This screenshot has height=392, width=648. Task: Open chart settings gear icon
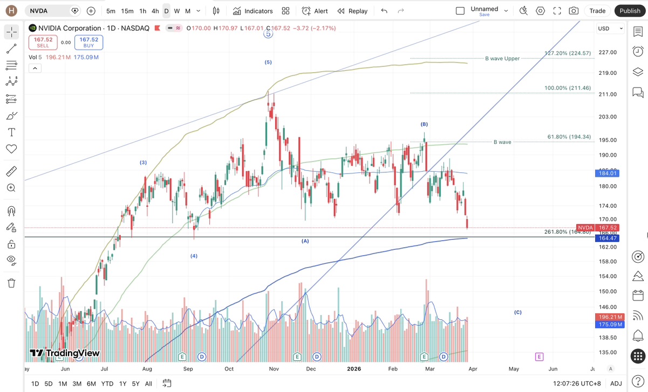pos(540,11)
